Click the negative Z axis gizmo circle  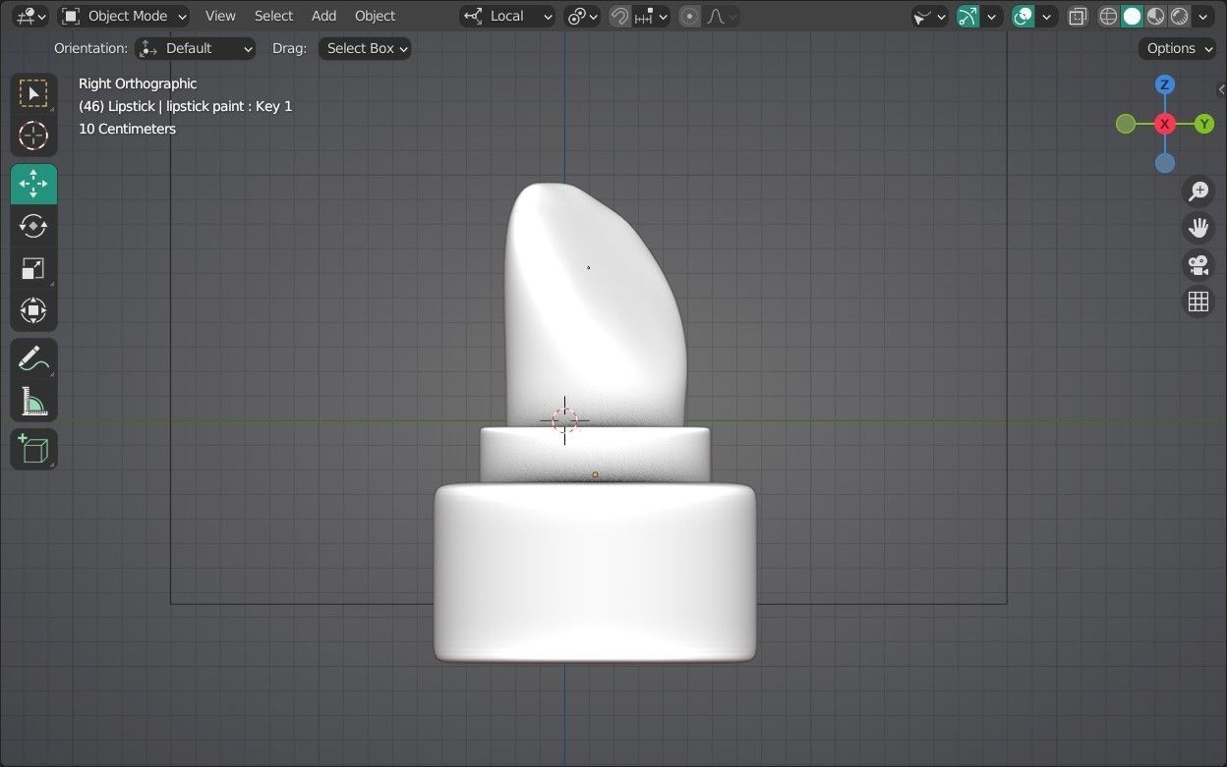click(x=1165, y=163)
